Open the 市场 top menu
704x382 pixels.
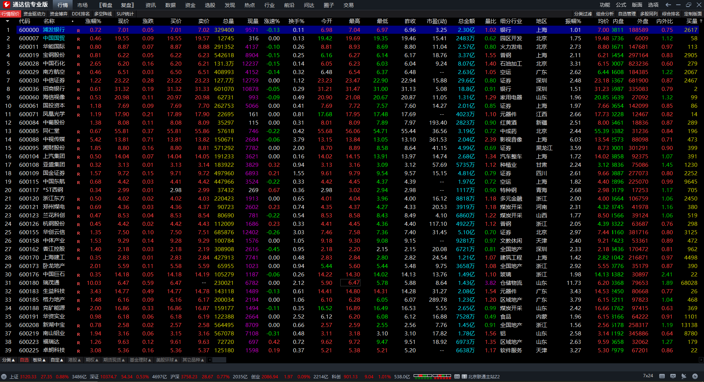82,5
